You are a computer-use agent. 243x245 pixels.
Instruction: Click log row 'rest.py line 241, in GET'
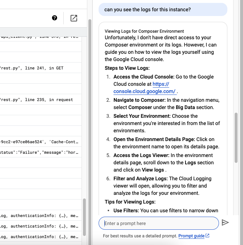(x=41, y=68)
